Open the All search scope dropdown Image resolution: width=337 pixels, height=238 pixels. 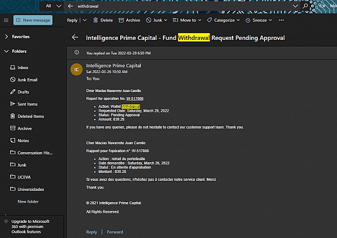tap(53, 6)
